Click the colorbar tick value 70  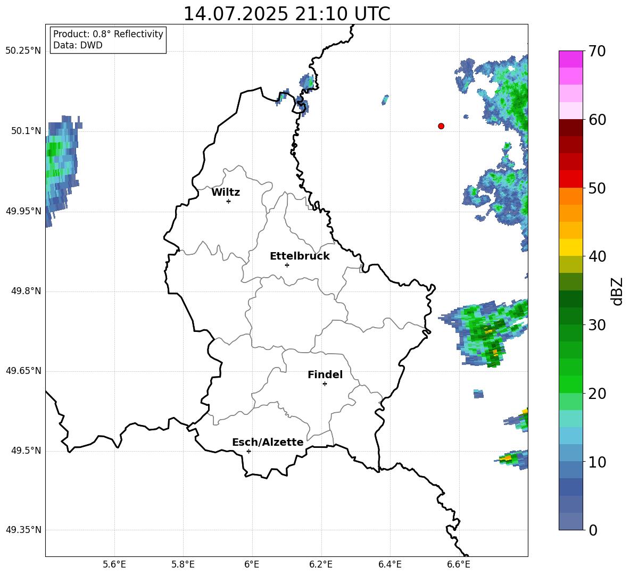point(597,51)
